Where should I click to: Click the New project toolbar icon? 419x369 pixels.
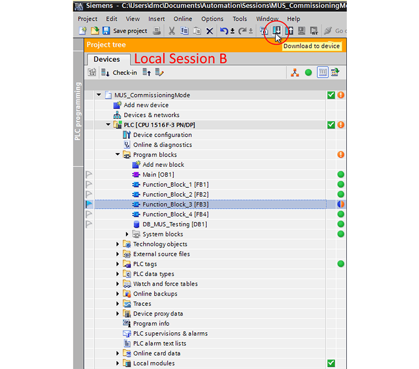click(x=82, y=31)
